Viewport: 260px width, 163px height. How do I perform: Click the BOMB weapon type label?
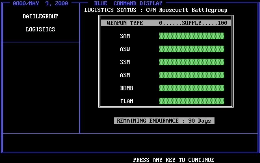point(126,88)
